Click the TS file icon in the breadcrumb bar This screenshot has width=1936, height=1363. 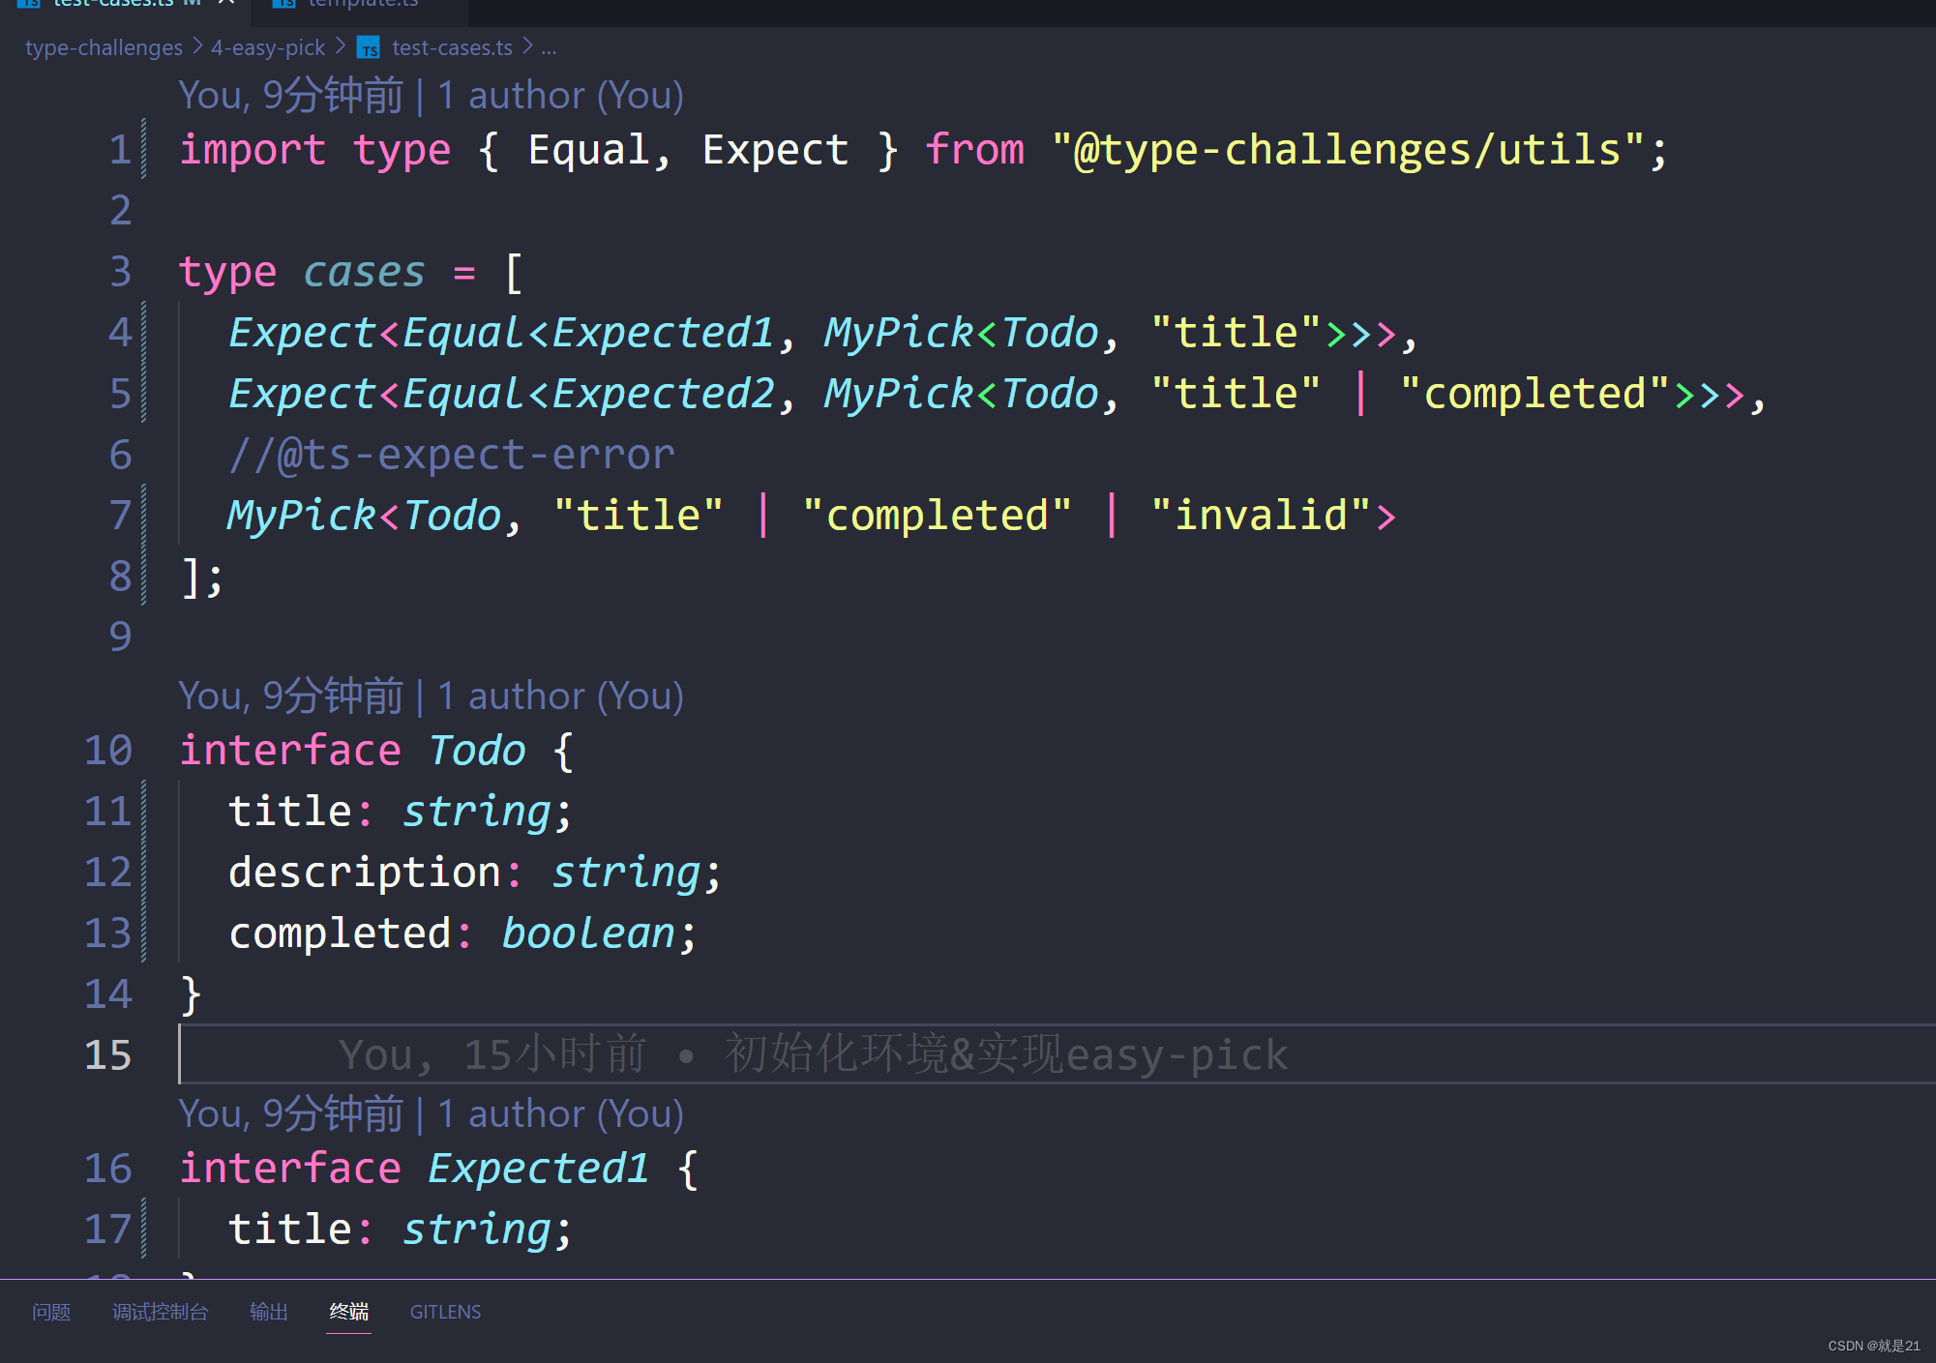[x=369, y=48]
